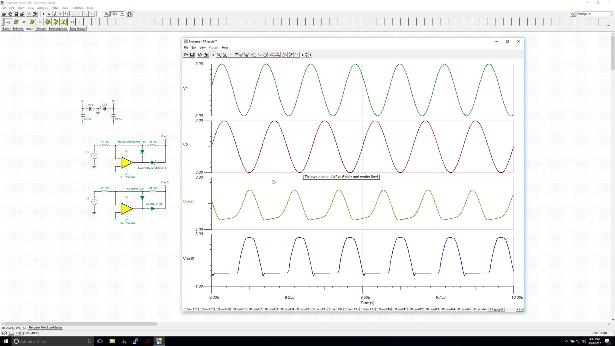The height and width of the screenshot is (346, 615).
Task: Place a Power meter (W) component
Action: (x=48, y=22)
